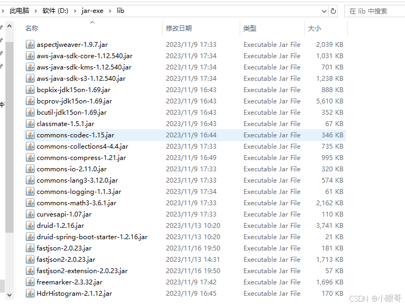Click the commons-math3-3.6.1.jar file icon
405x306 pixels.
click(30, 203)
